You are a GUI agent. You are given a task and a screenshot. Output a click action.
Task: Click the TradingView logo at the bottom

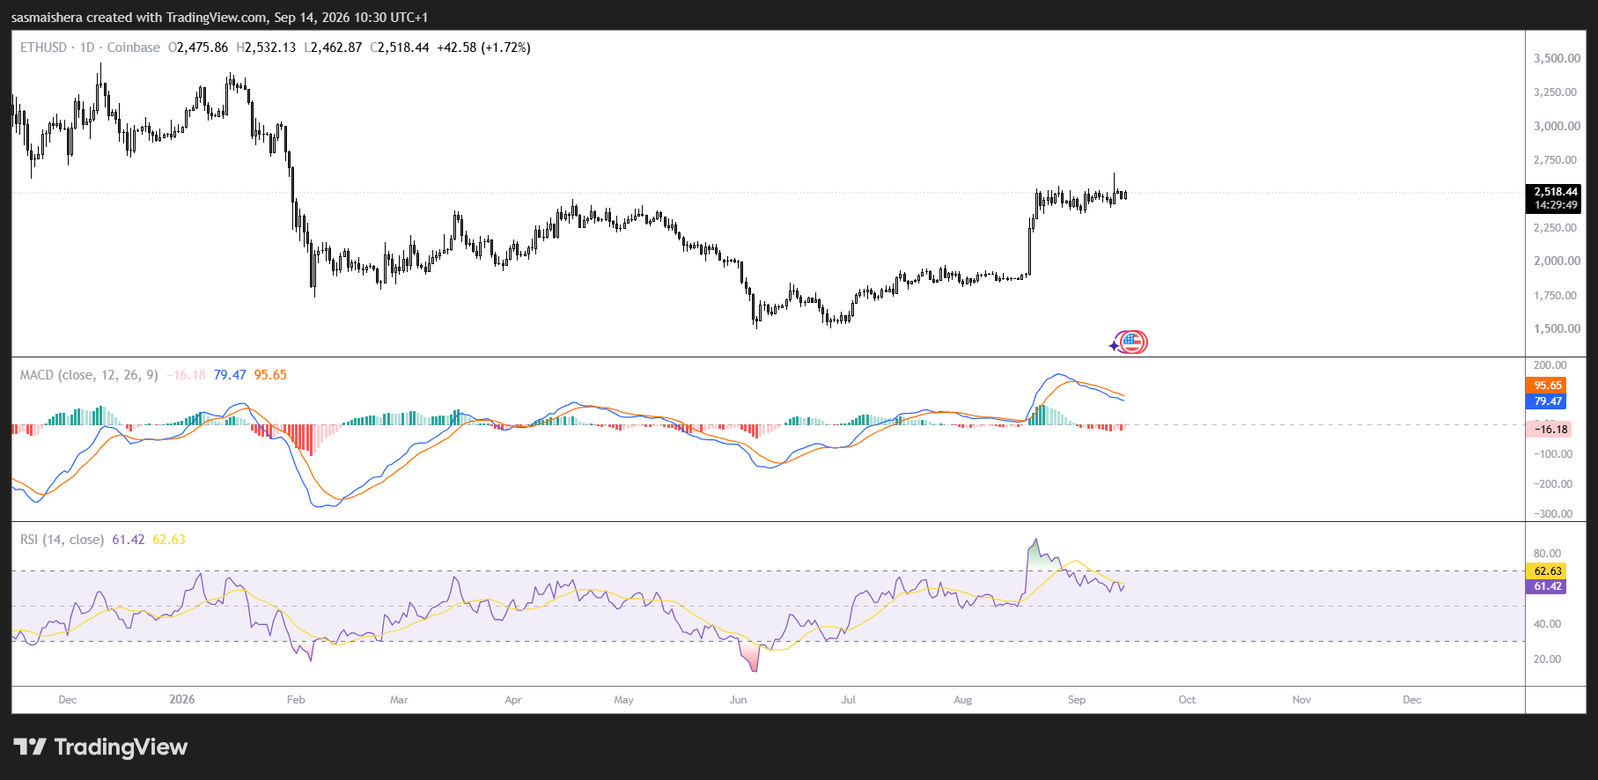100,747
